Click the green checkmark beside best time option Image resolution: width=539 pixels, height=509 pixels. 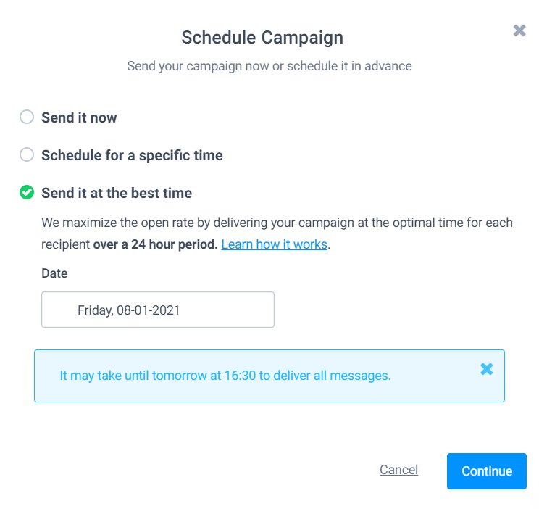(27, 192)
